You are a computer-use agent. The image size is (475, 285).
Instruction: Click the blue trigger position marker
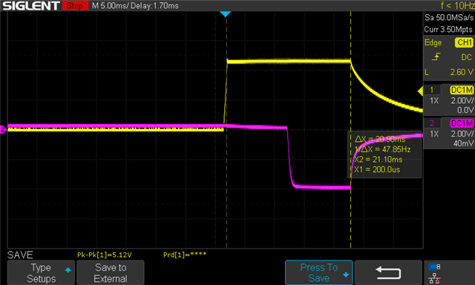(x=226, y=14)
